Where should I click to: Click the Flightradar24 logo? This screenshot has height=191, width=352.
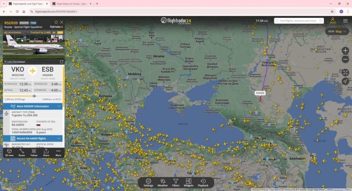click(176, 21)
